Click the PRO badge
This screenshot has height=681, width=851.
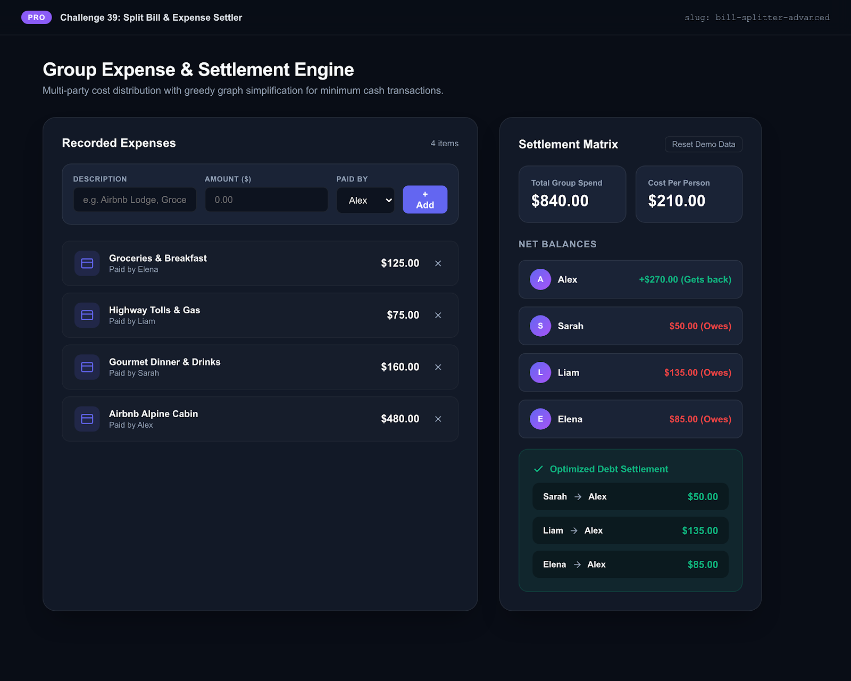(x=36, y=18)
